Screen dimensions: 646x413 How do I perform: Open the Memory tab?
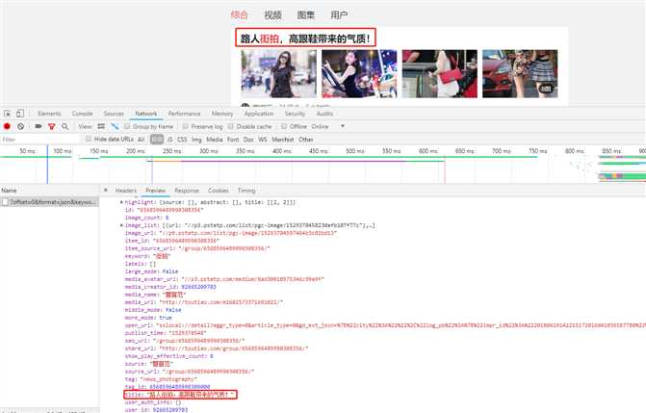tap(222, 114)
